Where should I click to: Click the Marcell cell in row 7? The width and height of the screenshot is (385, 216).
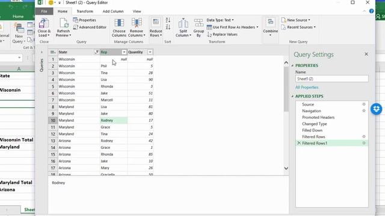tap(114, 100)
